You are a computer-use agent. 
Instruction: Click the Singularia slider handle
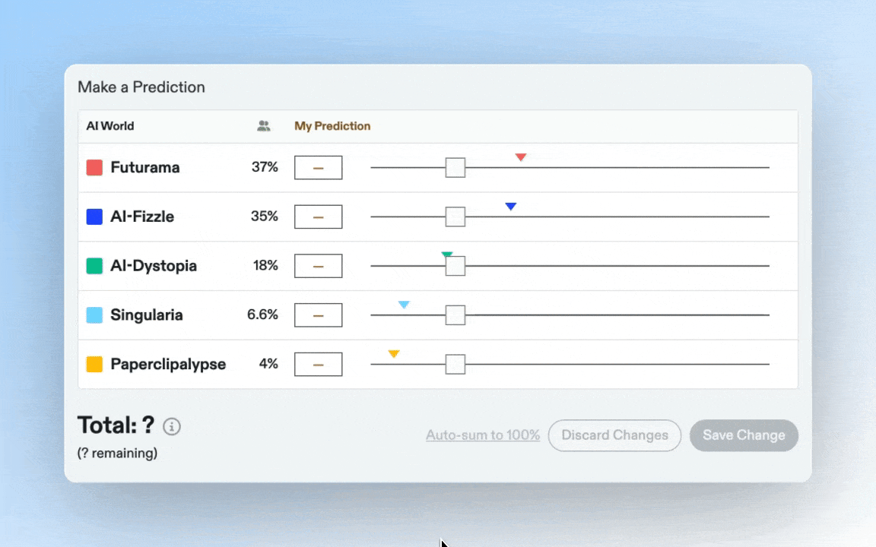(455, 315)
